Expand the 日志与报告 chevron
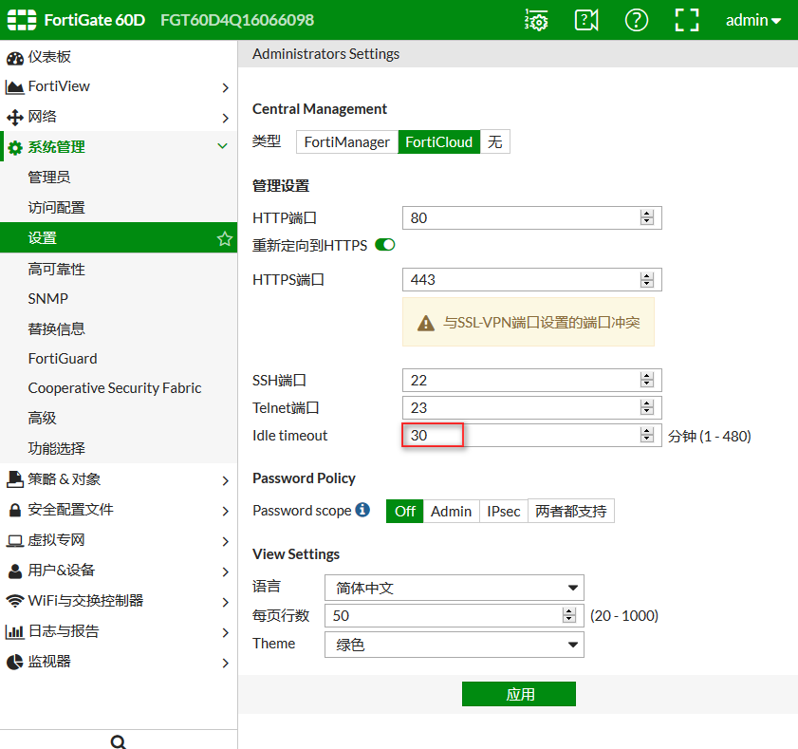 coord(226,632)
